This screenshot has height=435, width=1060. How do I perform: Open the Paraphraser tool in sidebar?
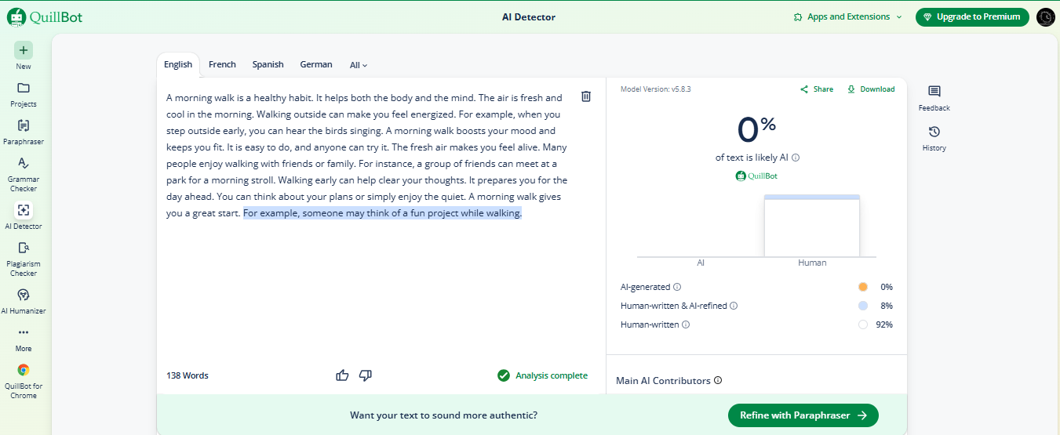24,132
